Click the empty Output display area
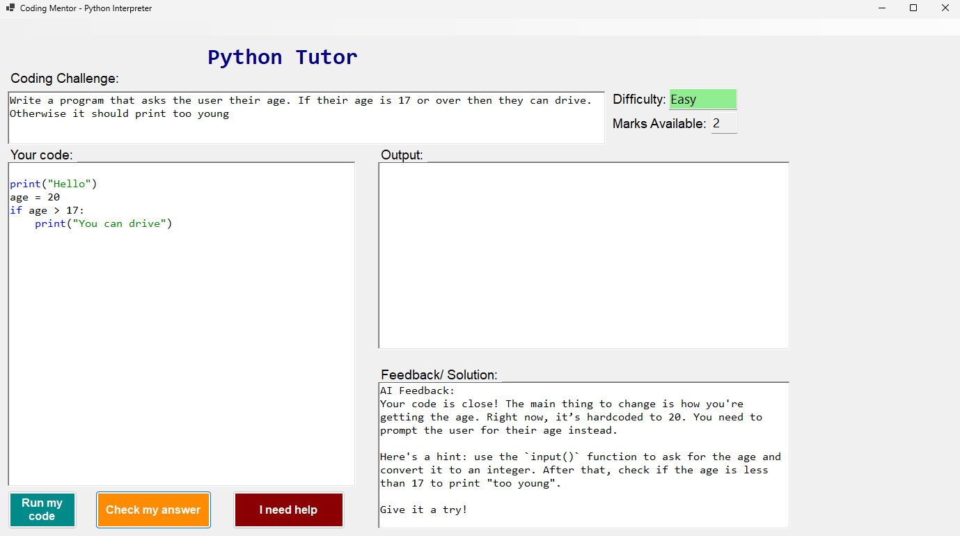 coord(583,254)
